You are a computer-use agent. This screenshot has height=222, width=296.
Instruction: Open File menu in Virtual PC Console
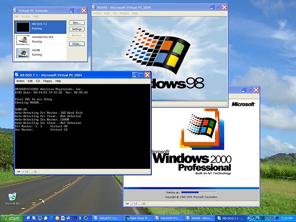[16, 17]
